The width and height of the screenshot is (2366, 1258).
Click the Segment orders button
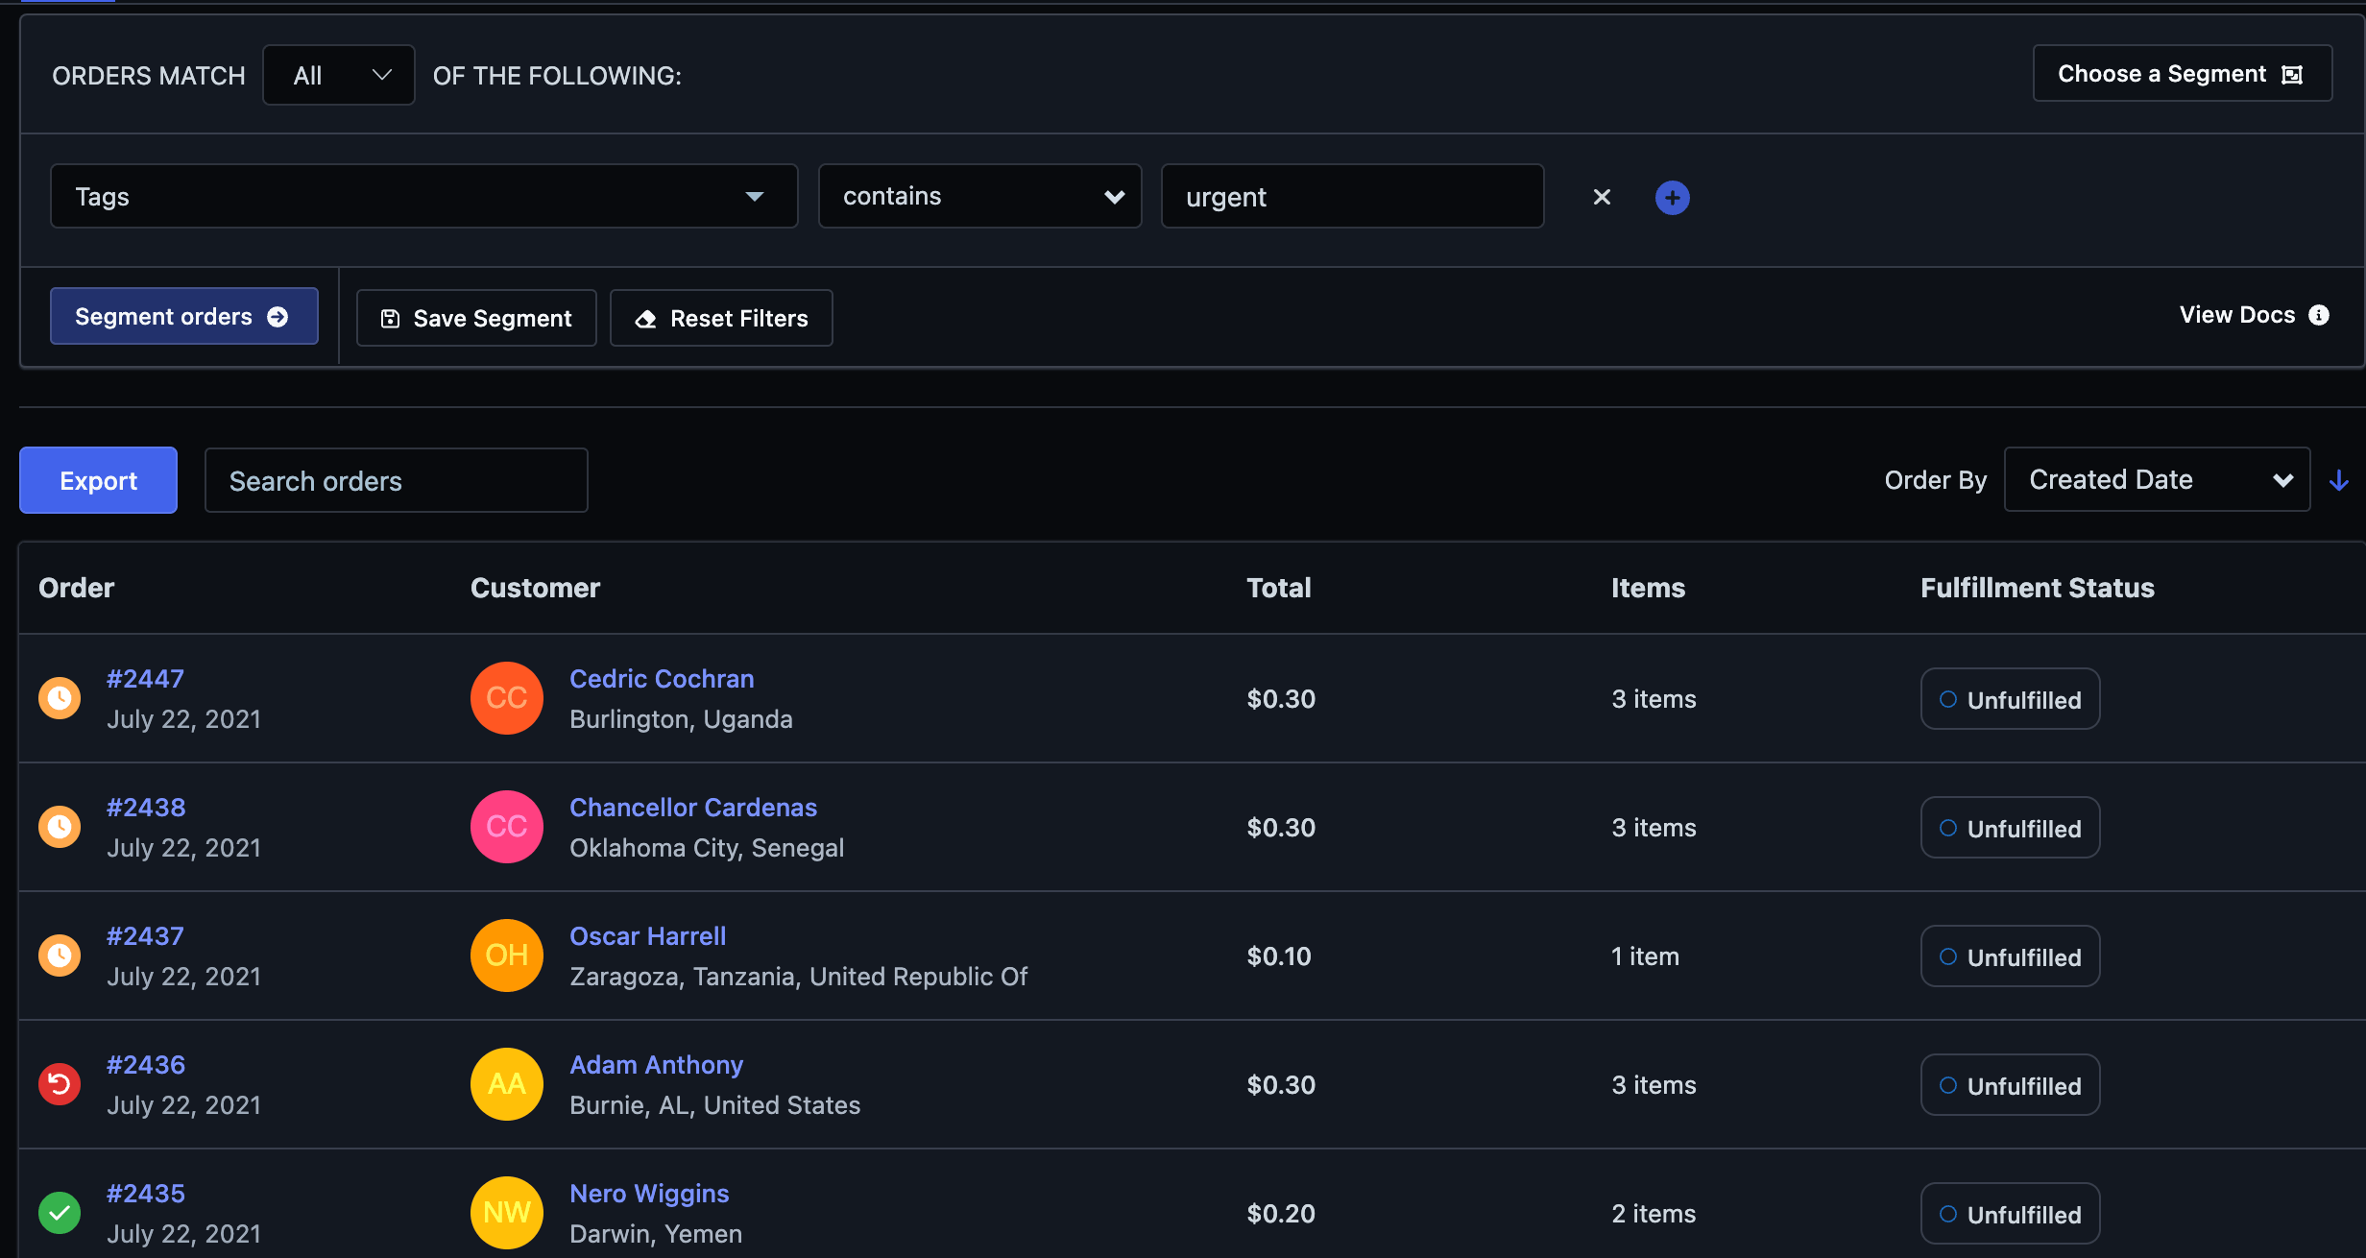(183, 317)
